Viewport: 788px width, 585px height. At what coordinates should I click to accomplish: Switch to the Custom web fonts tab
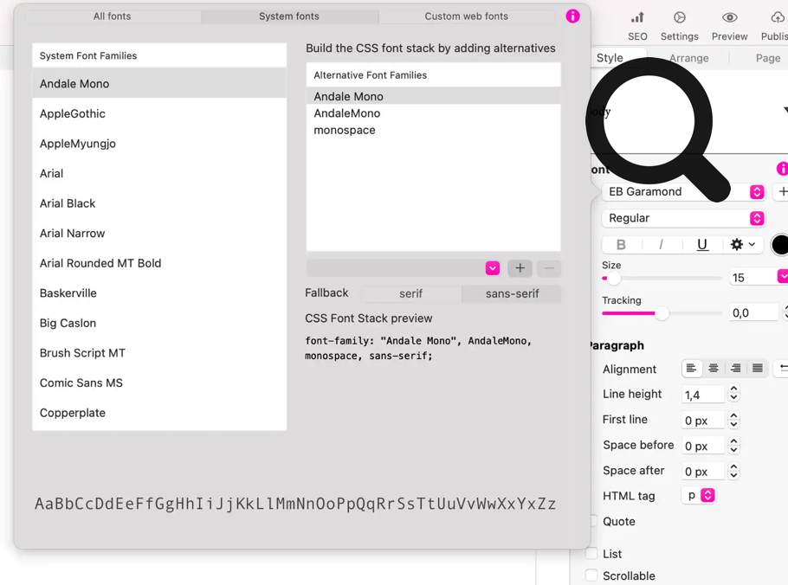(x=466, y=16)
